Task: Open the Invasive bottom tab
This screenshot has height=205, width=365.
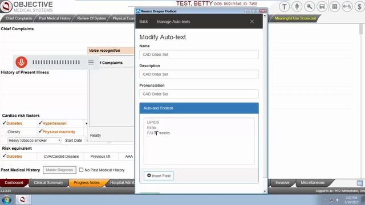Action: tap(282, 183)
